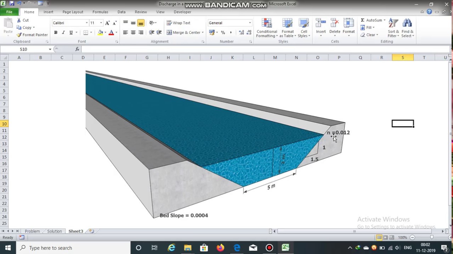Apply the font color red swatch
This screenshot has height=254, width=453.
[x=111, y=32]
